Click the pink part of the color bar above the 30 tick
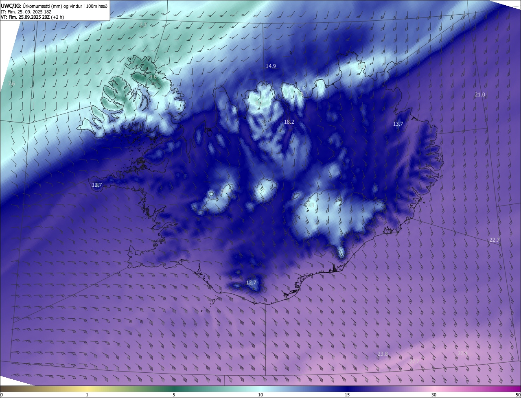Image resolution: width=521 pixels, height=398 pixels. click(434, 389)
